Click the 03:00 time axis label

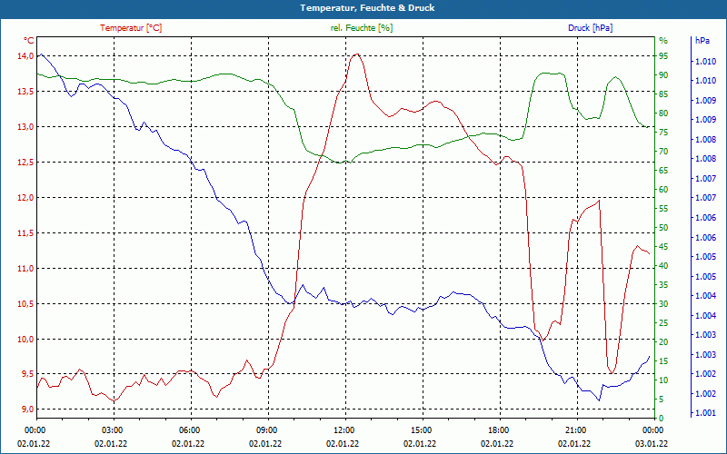tap(111, 430)
